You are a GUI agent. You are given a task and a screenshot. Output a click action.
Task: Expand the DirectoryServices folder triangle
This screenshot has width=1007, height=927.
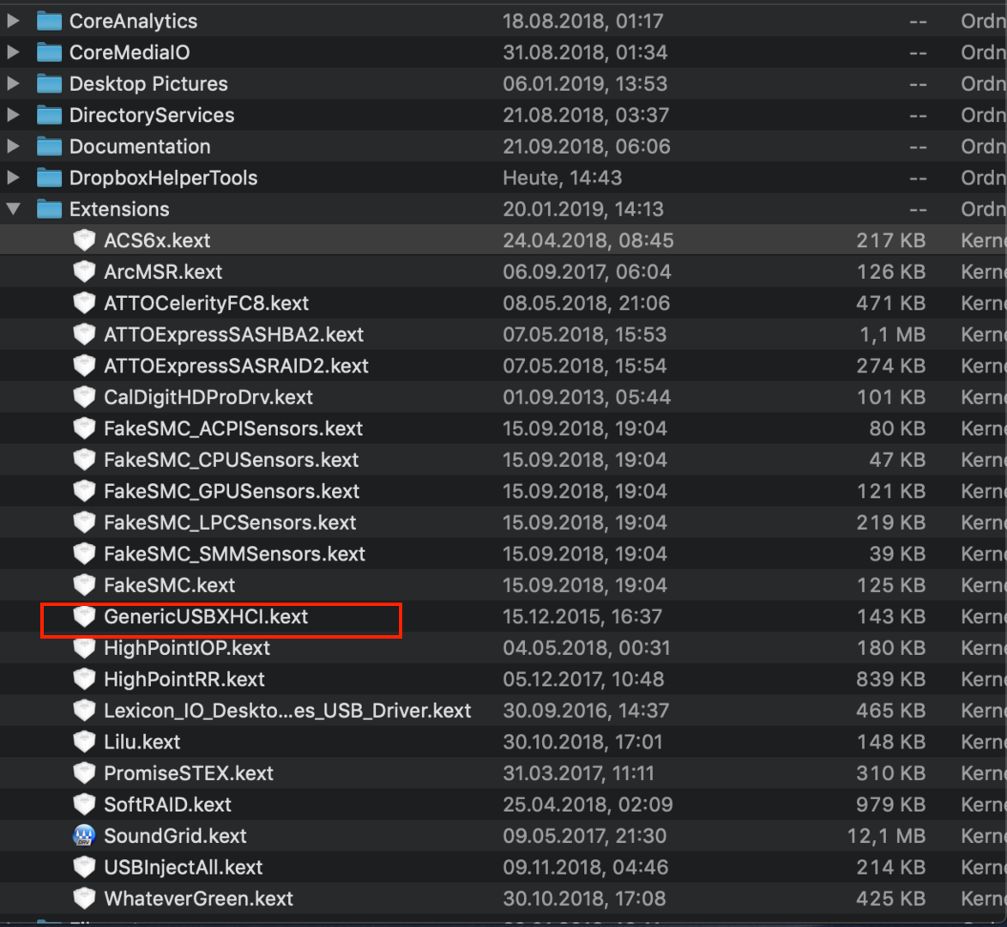pyautogui.click(x=13, y=115)
